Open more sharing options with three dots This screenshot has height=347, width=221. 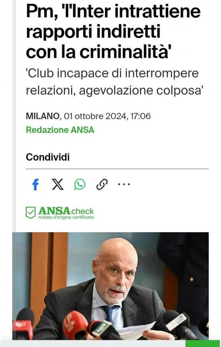coord(124,184)
